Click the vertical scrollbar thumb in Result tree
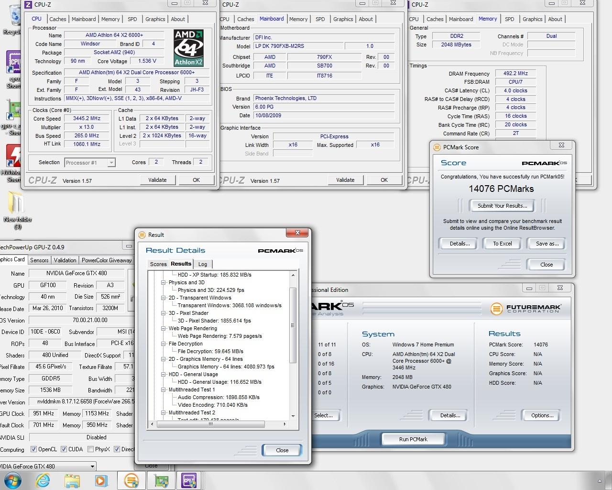Viewport: 612px width, 490px height. coord(293,325)
